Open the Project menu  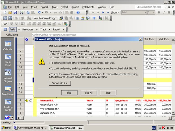click(64, 7)
